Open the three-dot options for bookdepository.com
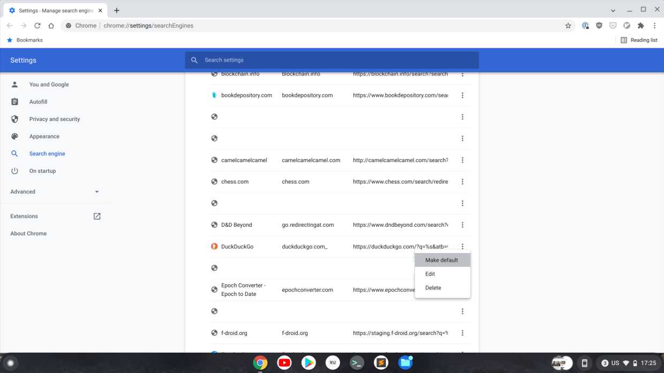Image resolution: width=664 pixels, height=373 pixels. tap(462, 95)
